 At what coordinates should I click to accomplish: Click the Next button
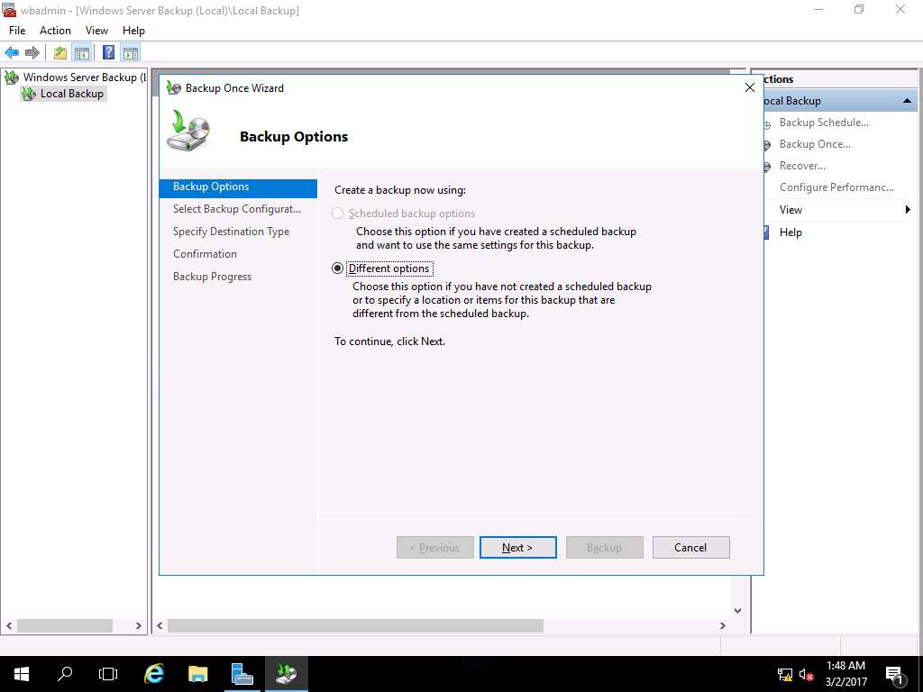click(518, 547)
